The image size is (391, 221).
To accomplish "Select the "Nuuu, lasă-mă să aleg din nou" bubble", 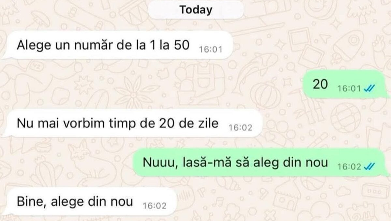I will pyautogui.click(x=260, y=163).
